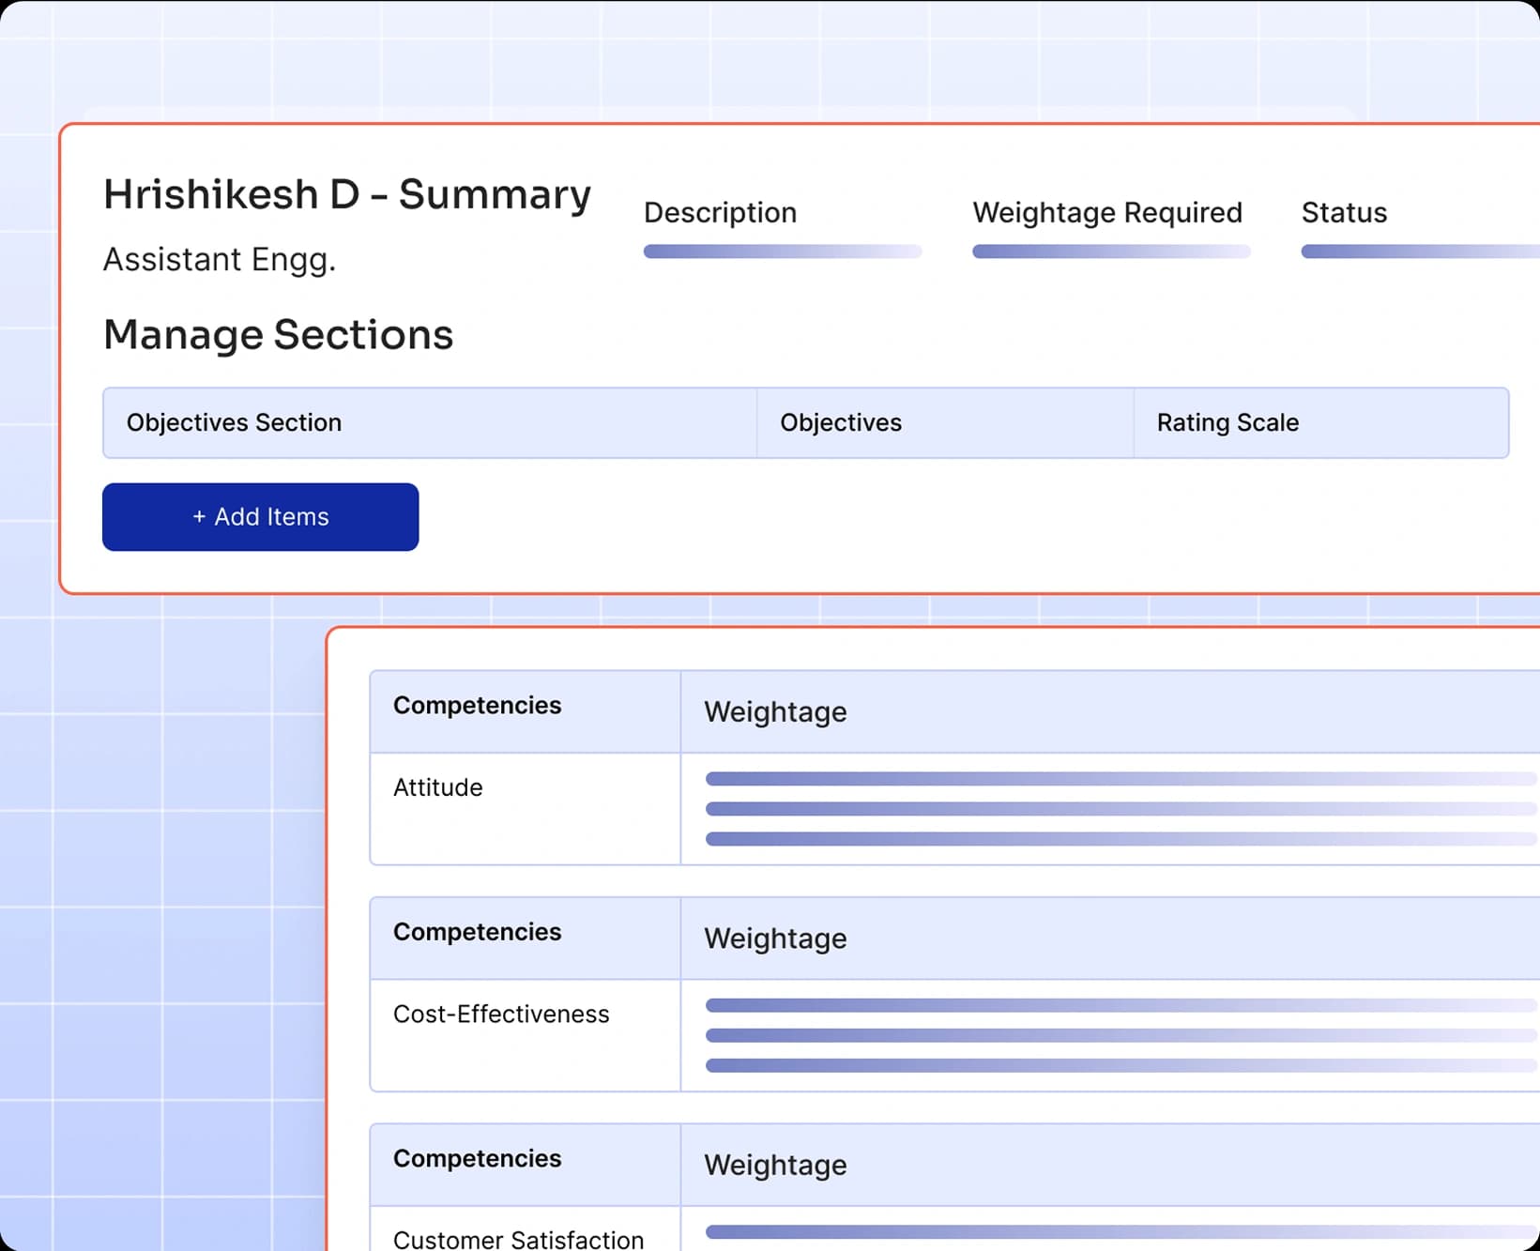Open the Rating Scale column header
Viewport: 1540px width, 1251px height.
point(1226,423)
